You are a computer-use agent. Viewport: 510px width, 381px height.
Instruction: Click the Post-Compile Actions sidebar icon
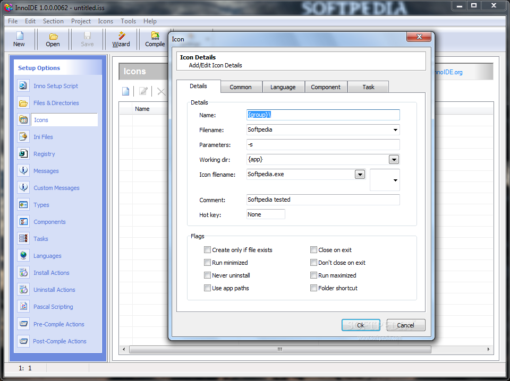click(x=23, y=341)
